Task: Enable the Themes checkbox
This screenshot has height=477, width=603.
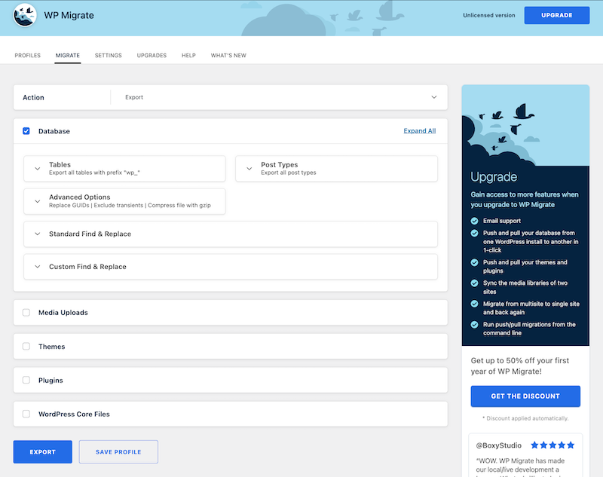Action: (x=26, y=346)
